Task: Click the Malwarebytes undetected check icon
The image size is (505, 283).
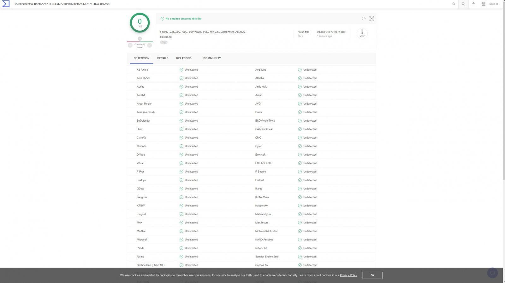Action: pos(300,214)
